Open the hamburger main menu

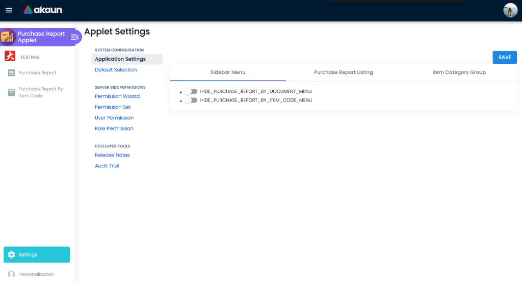(x=9, y=10)
